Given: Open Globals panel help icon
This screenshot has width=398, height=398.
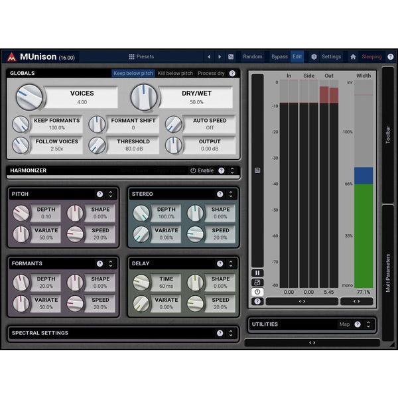Looking at the screenshot, I should tap(232, 74).
